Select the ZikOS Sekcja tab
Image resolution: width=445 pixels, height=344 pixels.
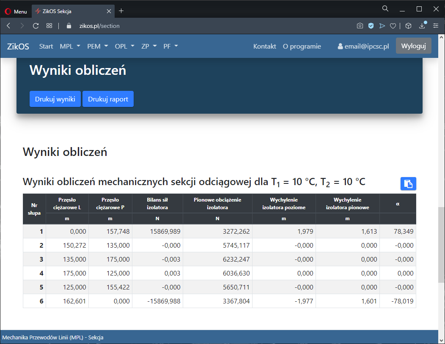(72, 11)
